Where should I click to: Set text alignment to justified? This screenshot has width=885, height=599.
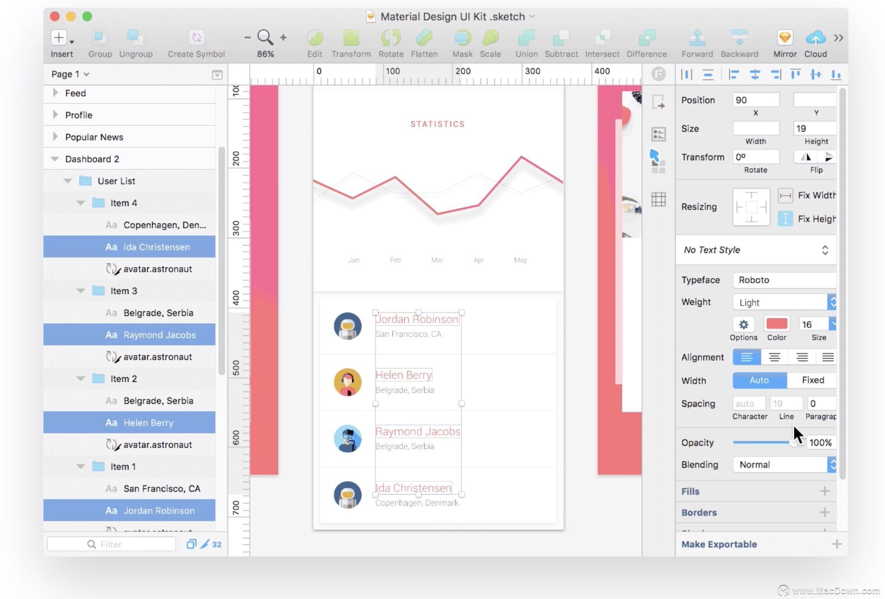[827, 357]
